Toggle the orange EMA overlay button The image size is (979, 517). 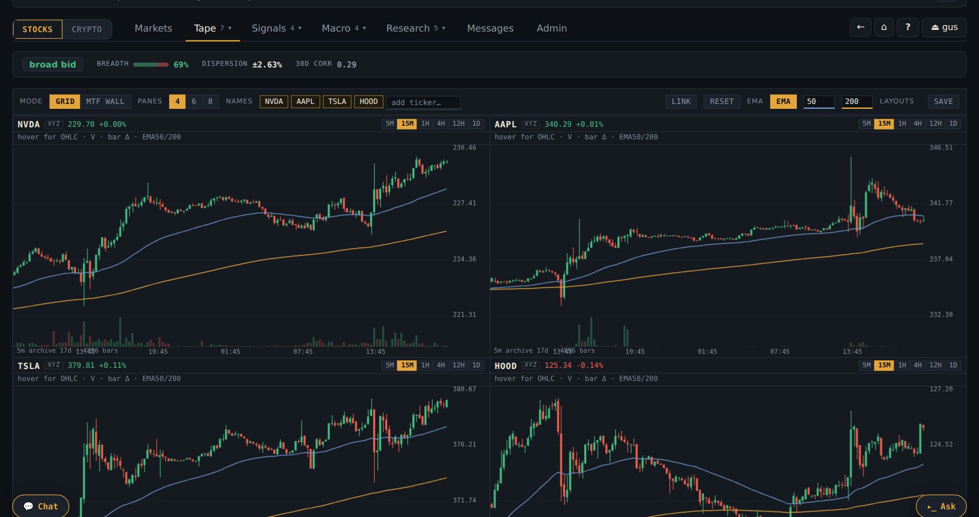[783, 101]
